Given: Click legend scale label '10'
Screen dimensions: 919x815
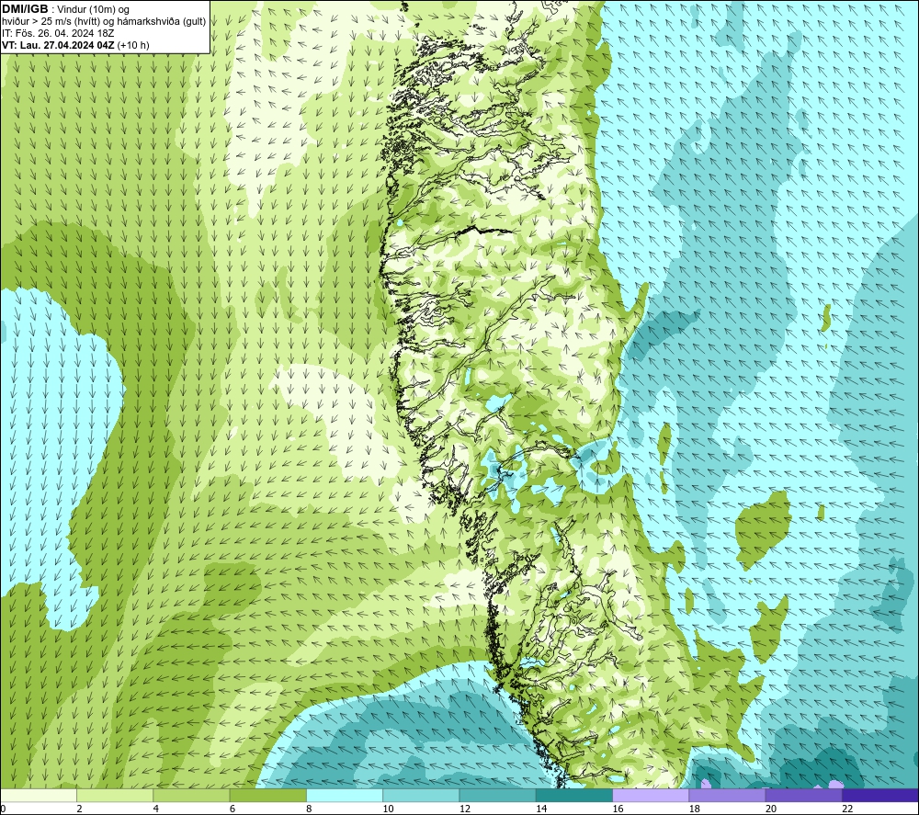Looking at the screenshot, I should 388,809.
